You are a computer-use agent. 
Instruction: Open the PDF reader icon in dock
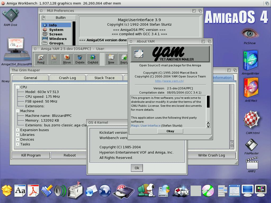(33, 190)
